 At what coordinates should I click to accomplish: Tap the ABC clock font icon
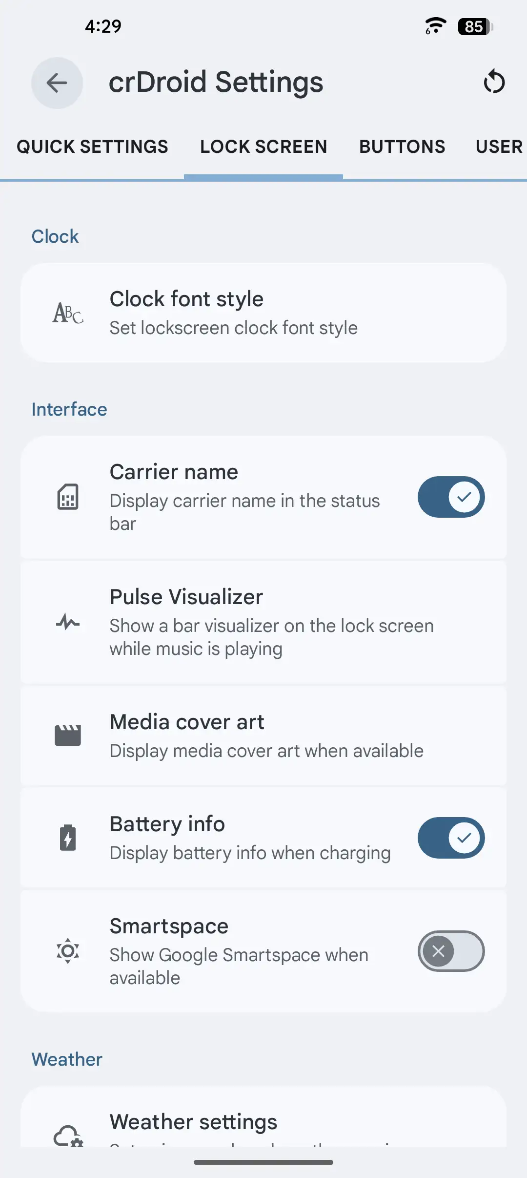(68, 313)
